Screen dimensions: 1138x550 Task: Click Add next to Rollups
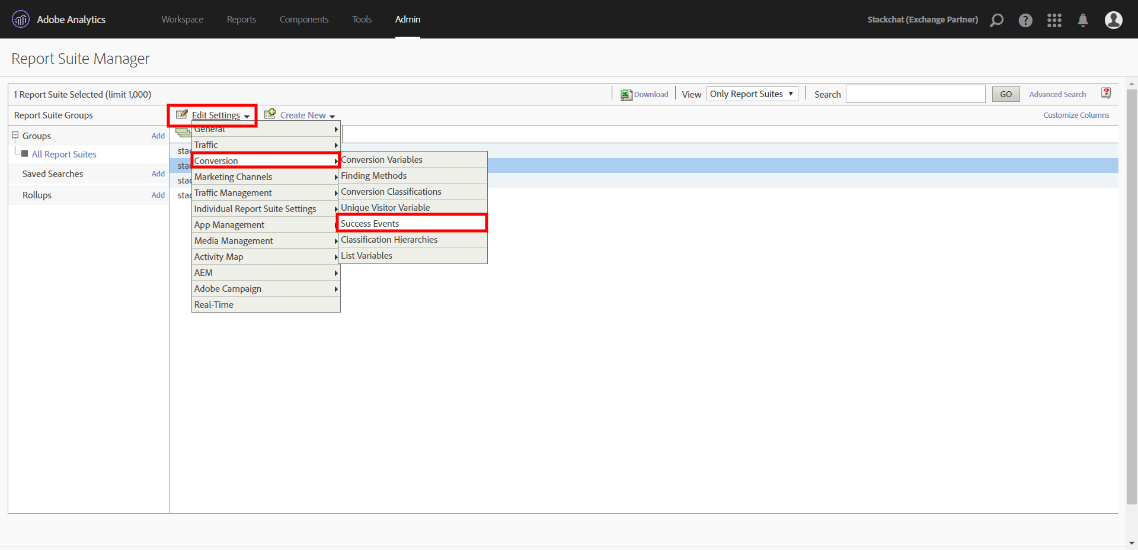tap(158, 195)
